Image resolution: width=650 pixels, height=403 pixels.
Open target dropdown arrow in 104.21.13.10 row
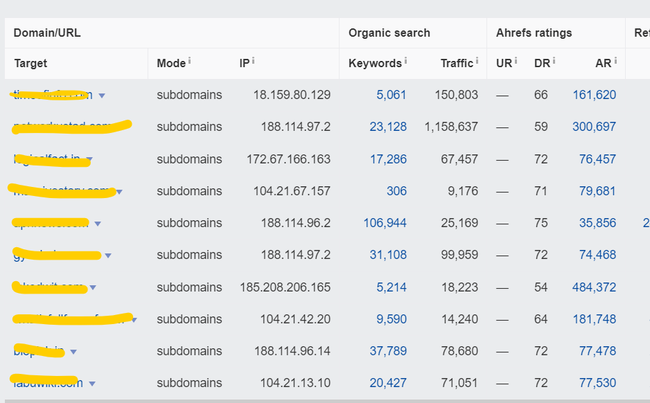click(92, 384)
